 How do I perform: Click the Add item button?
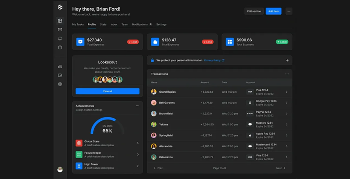(274, 11)
